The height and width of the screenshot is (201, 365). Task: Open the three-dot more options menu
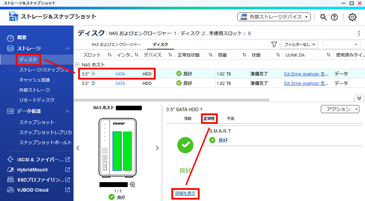359,33
